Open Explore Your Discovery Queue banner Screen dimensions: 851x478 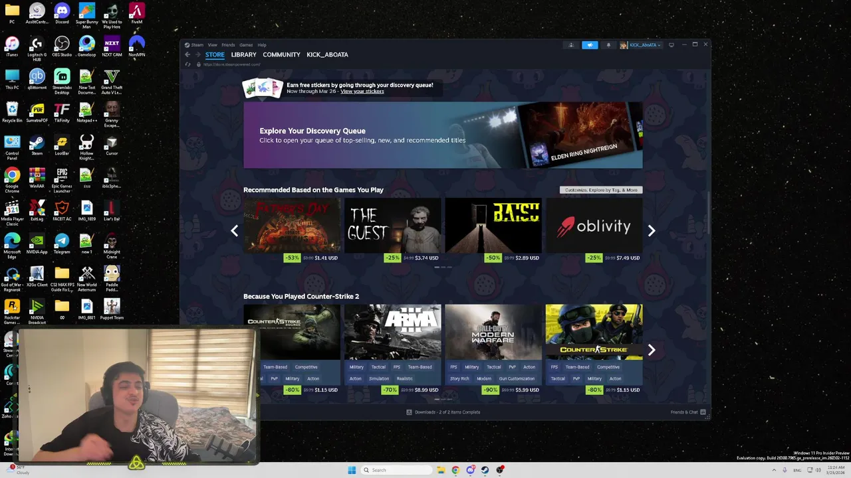coord(443,135)
